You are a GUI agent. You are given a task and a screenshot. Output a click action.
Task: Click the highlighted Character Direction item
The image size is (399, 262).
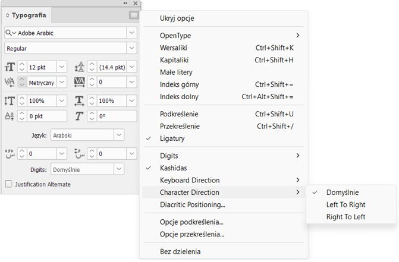224,192
